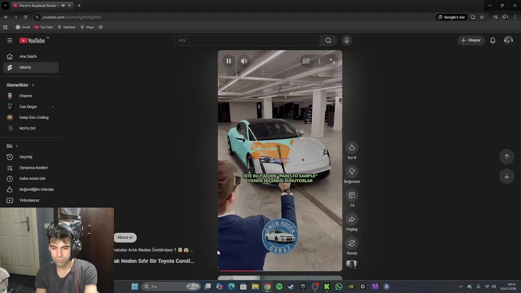
Task: Toggle closed captions on the Short
Action: 306,61
